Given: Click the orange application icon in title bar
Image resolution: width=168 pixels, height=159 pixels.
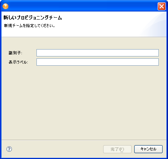Looking at the screenshot, I should pyautogui.click(x=5, y=6).
